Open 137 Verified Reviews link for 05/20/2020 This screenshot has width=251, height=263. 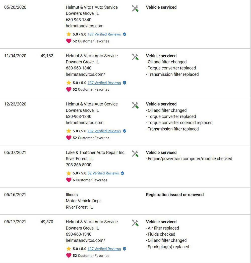104,34
